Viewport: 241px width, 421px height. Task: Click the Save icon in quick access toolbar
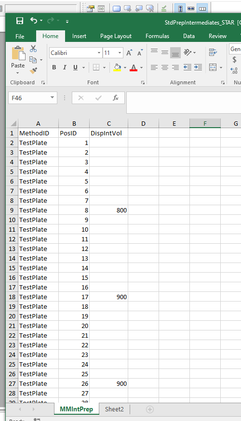coord(20,21)
